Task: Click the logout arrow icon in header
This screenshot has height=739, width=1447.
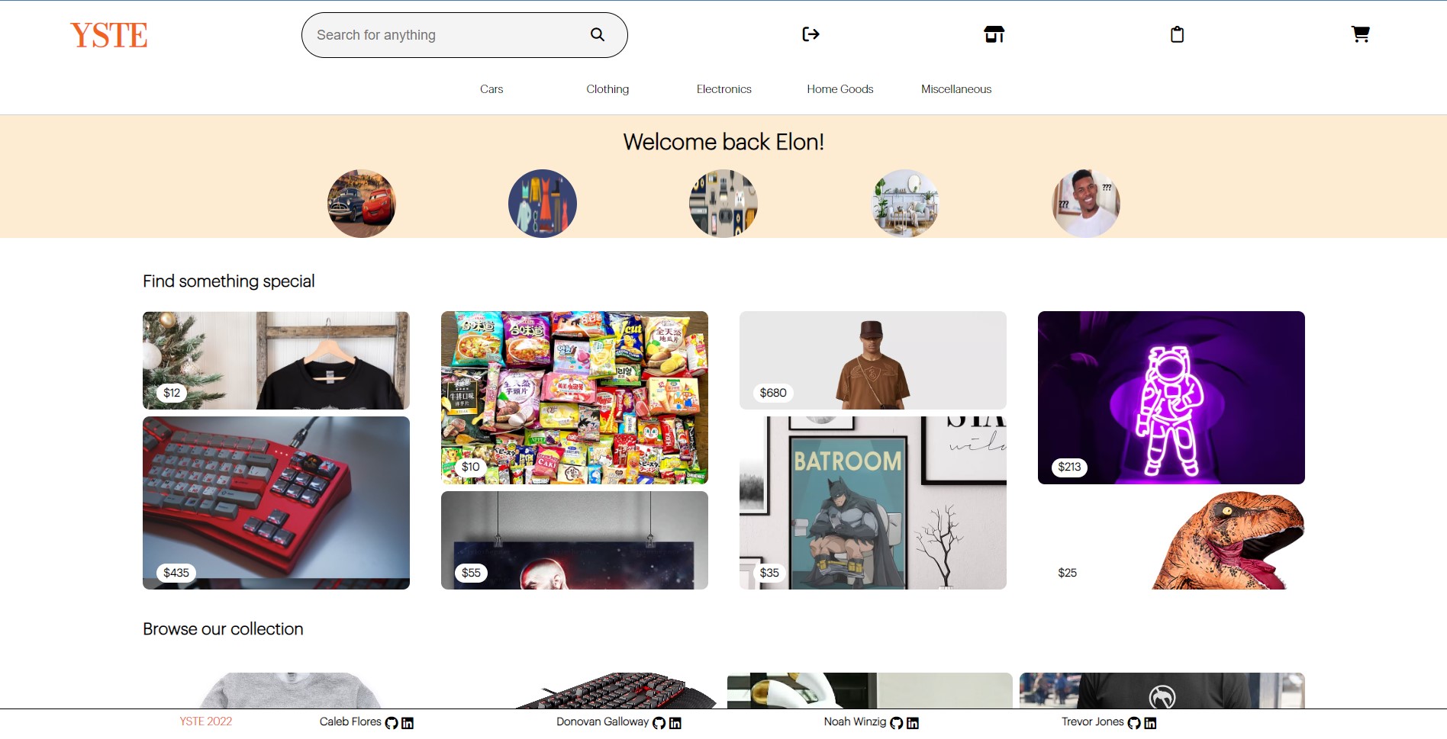Action: (811, 34)
